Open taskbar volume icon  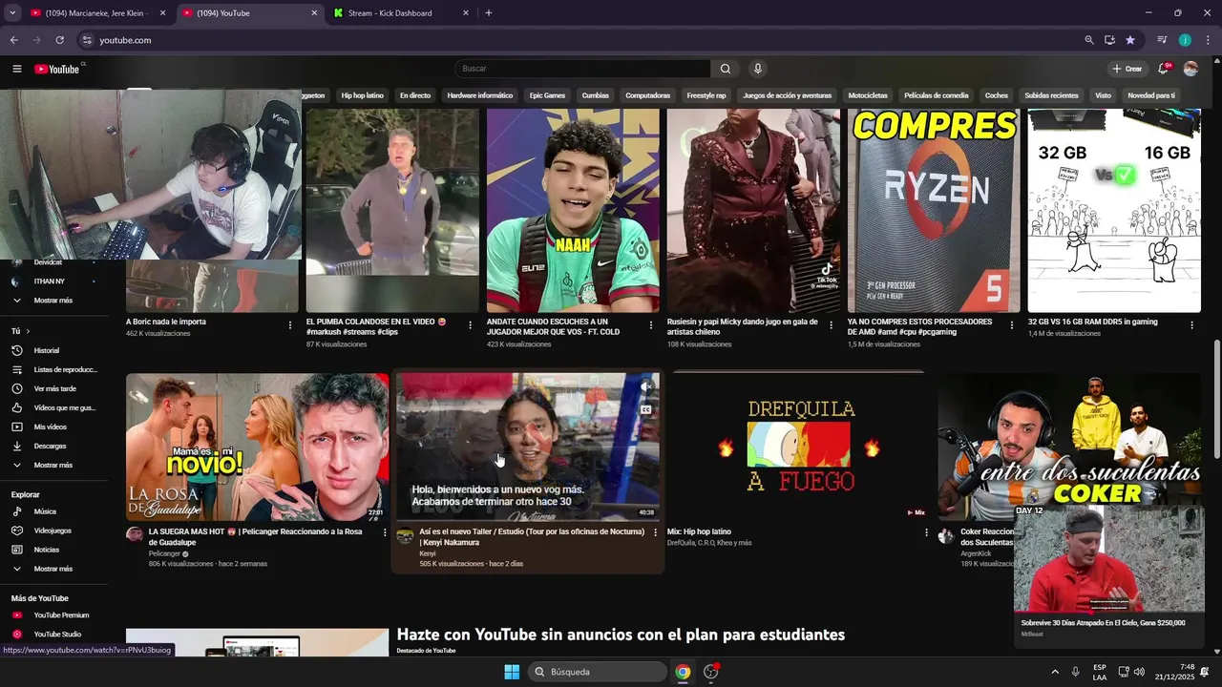click(1139, 672)
